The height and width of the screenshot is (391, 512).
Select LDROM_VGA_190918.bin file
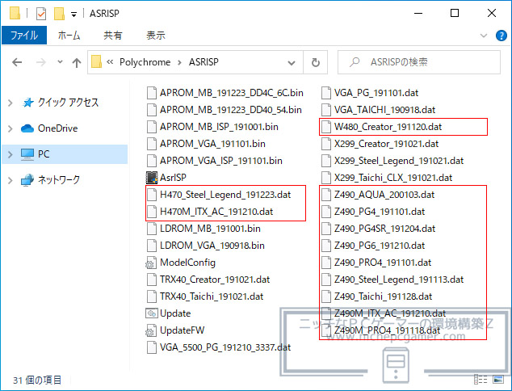coord(205,246)
